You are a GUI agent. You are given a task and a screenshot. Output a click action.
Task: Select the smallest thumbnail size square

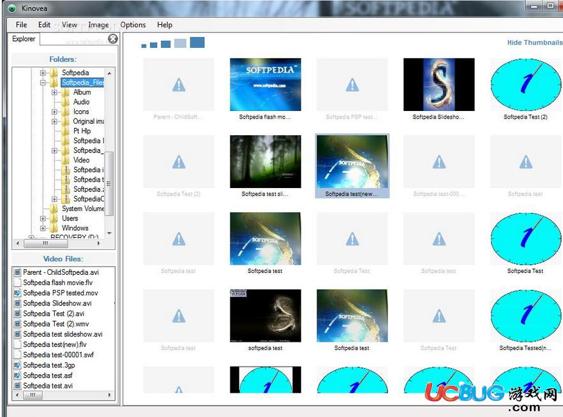[144, 46]
